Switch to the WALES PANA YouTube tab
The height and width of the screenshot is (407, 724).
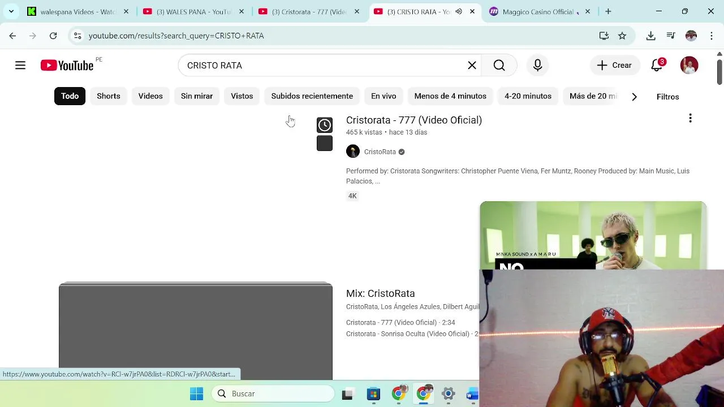(x=192, y=11)
